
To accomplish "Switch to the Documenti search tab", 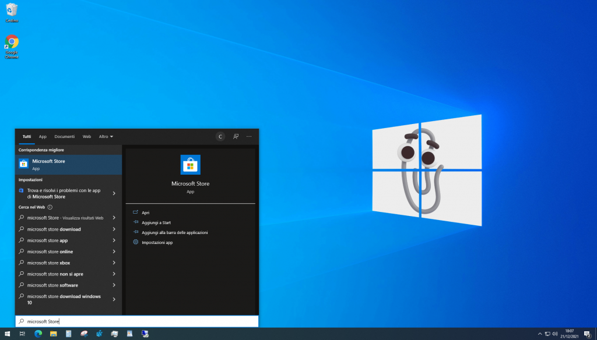I will pos(65,136).
